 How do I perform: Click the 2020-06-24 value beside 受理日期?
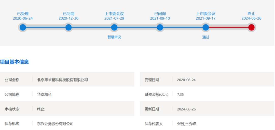186,80
